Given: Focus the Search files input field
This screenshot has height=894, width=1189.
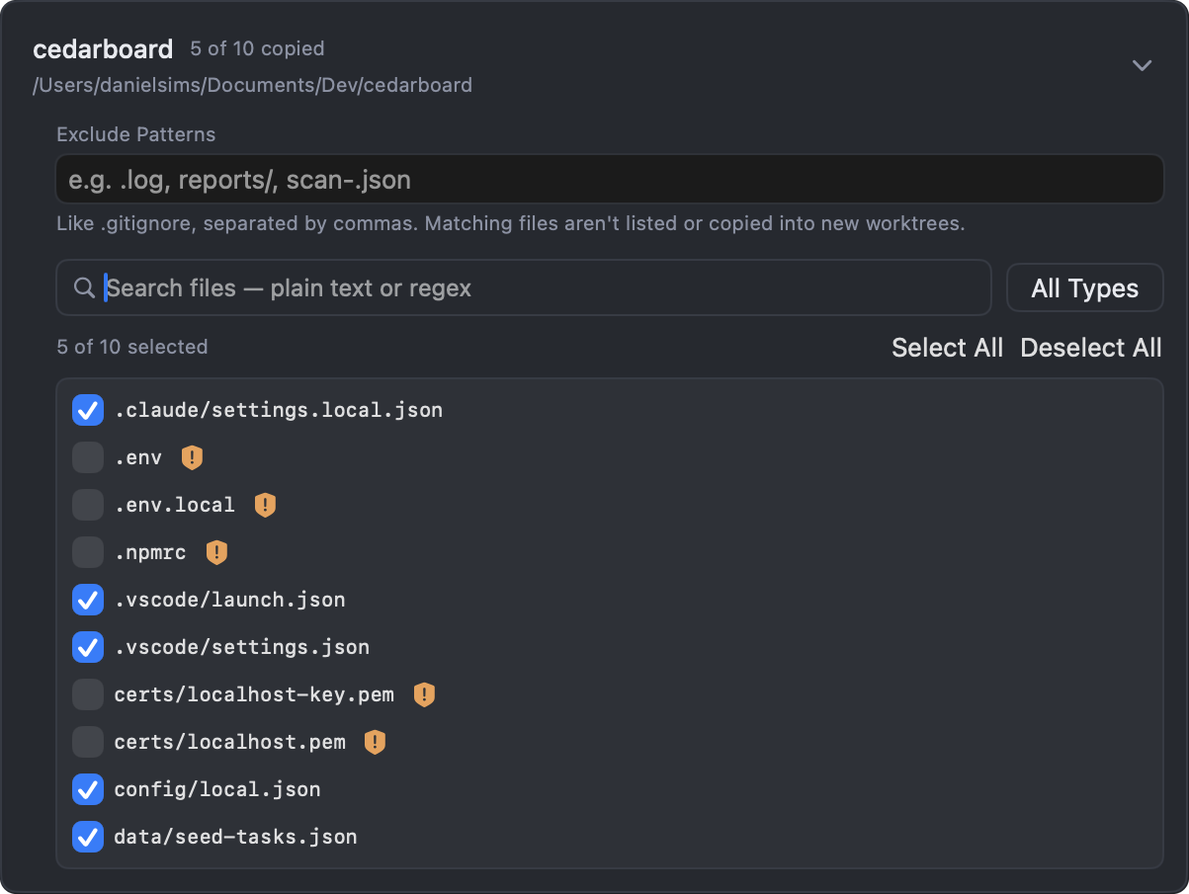Looking at the screenshot, I should tap(524, 288).
